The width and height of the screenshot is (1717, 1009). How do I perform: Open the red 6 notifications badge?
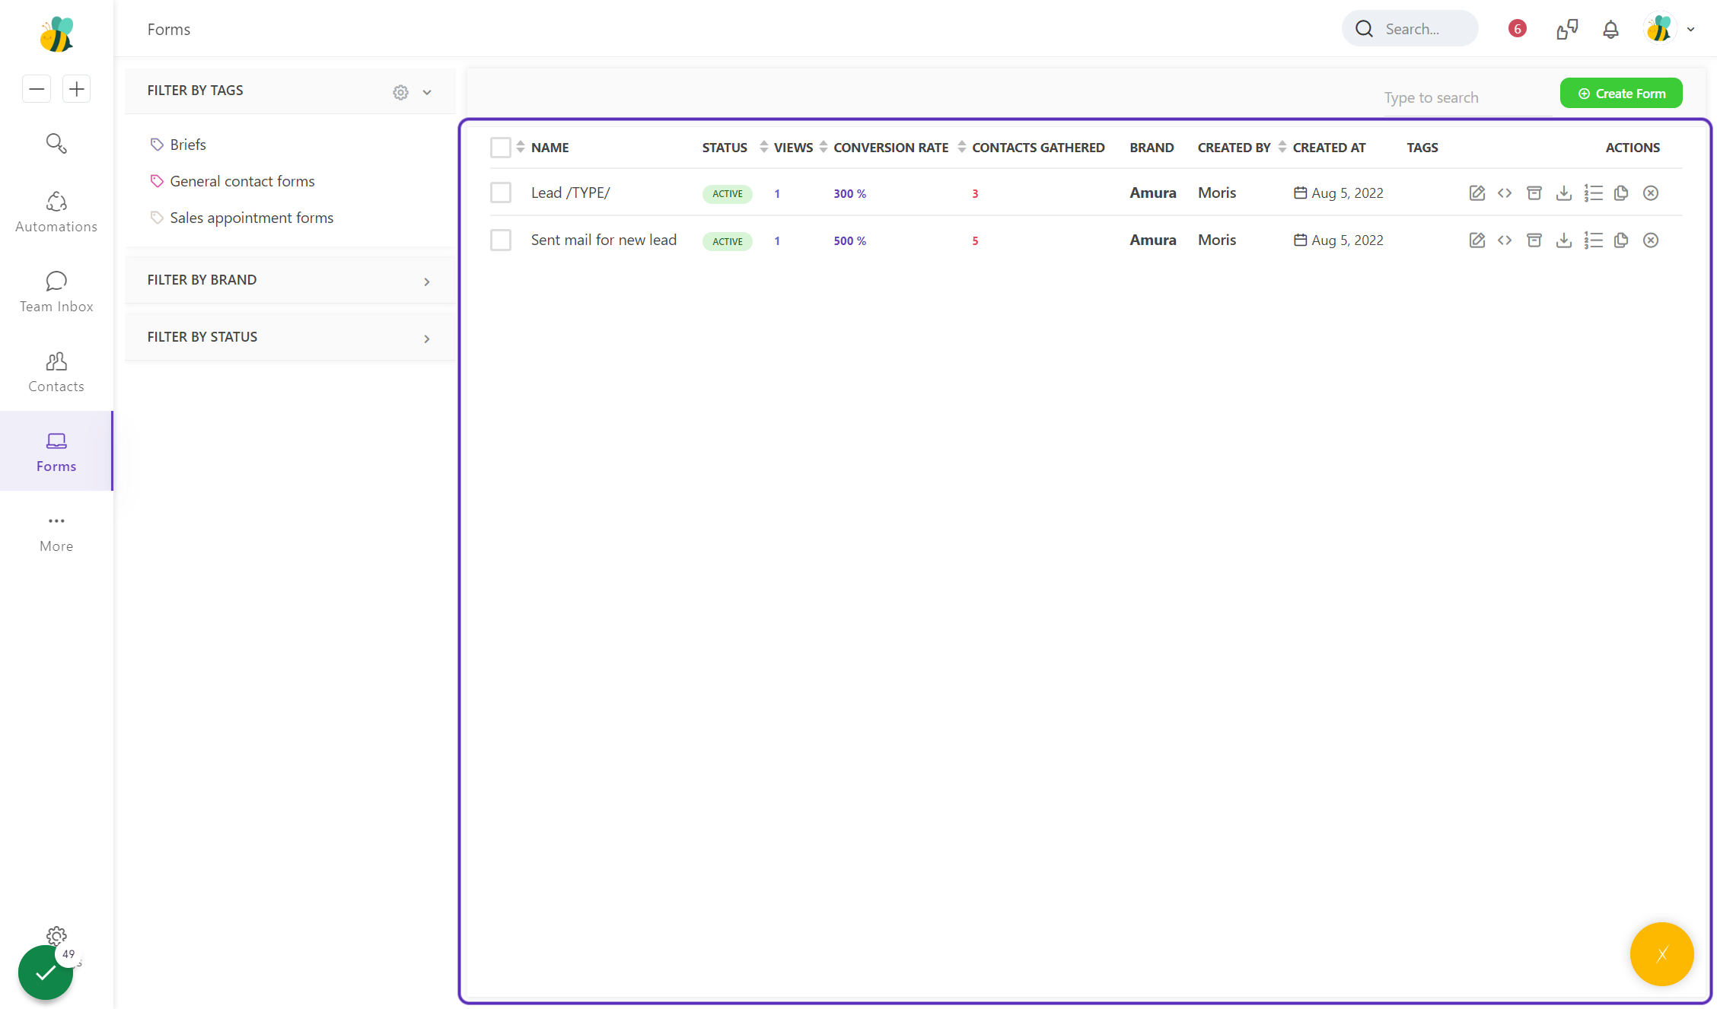click(1517, 29)
